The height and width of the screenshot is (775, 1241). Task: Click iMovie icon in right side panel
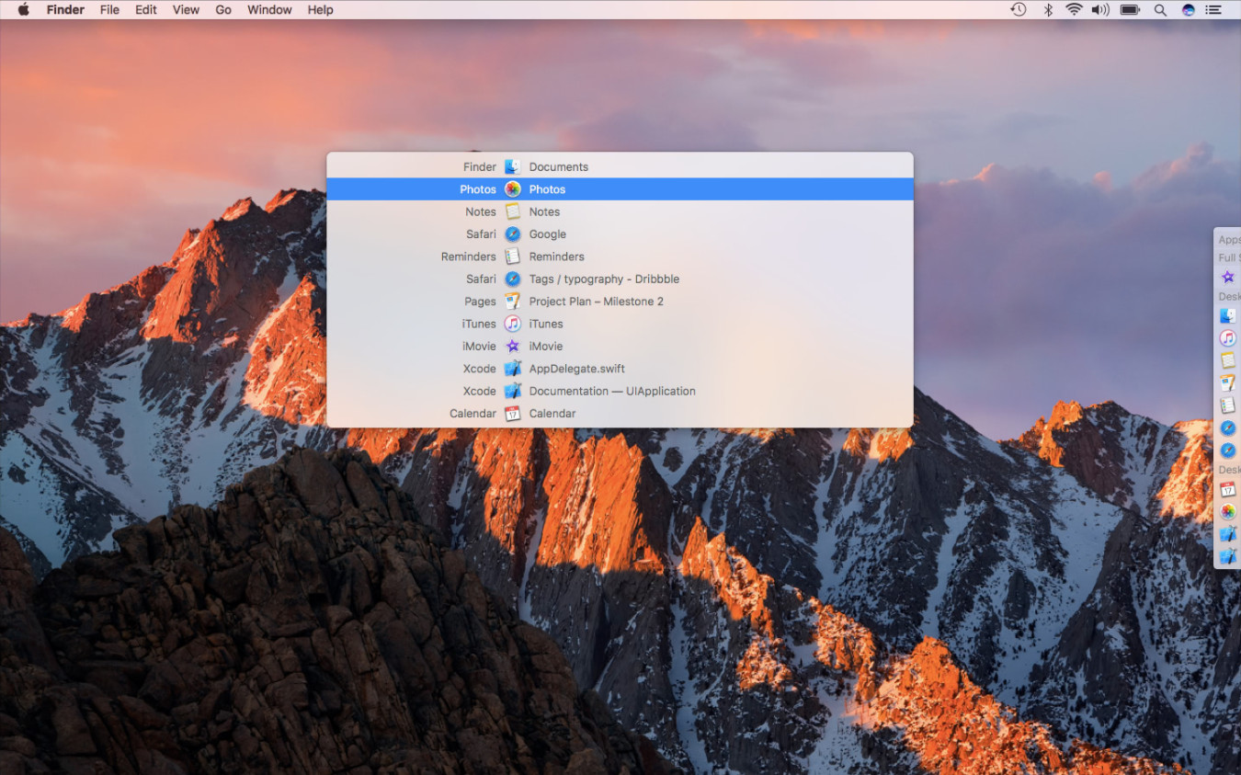[x=1227, y=277]
